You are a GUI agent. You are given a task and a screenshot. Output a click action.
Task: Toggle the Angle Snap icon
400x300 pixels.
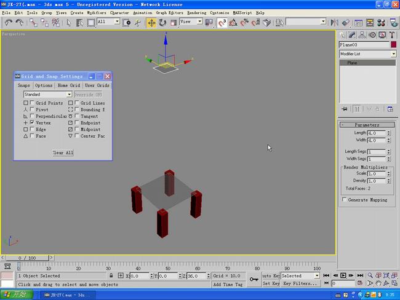233,23
